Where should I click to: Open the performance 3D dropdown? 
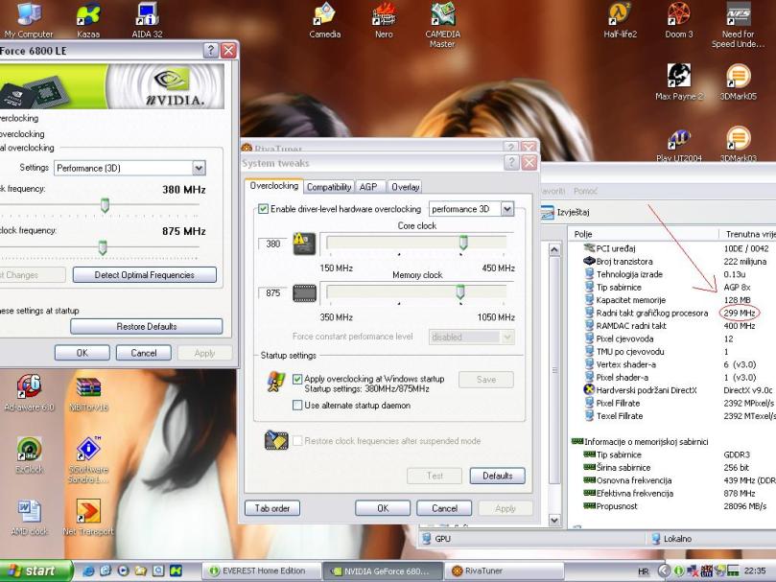click(507, 209)
